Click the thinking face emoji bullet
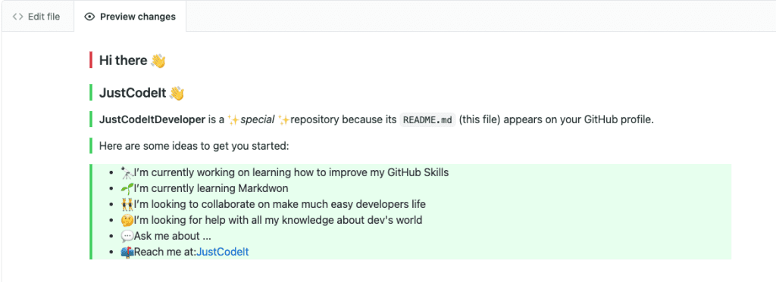 (x=127, y=220)
